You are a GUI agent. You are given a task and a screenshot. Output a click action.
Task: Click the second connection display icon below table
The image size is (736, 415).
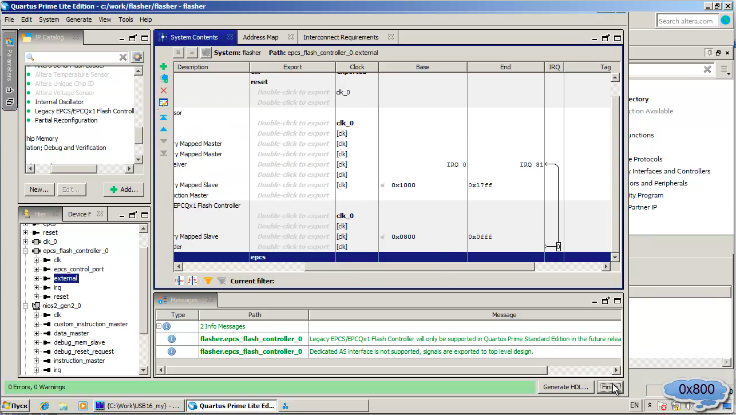[x=192, y=280]
